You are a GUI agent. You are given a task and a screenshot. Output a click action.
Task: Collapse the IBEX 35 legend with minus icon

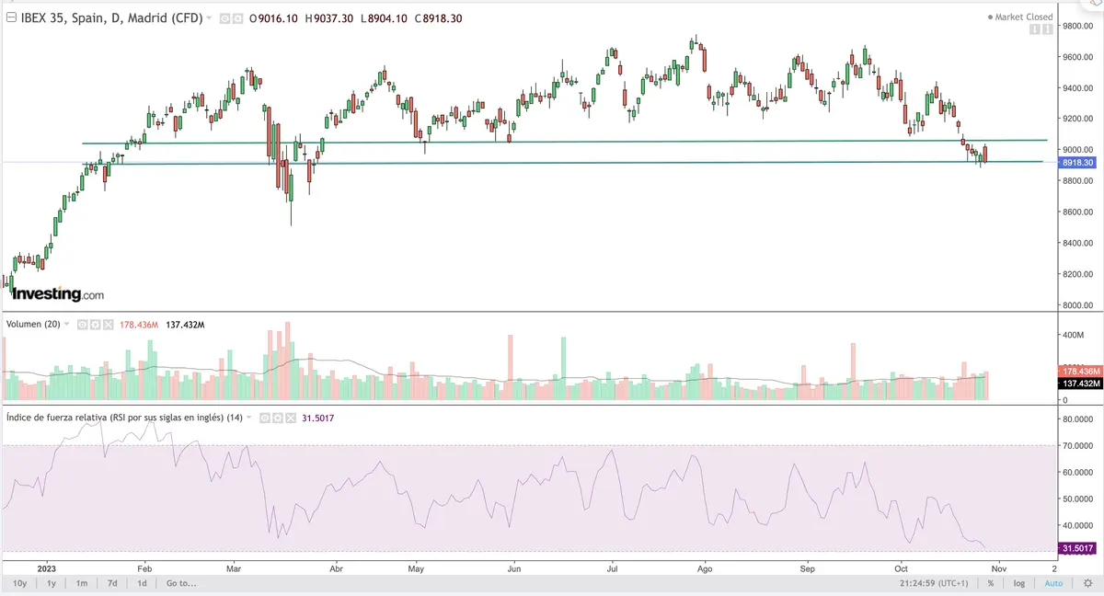pyautogui.click(x=10, y=17)
